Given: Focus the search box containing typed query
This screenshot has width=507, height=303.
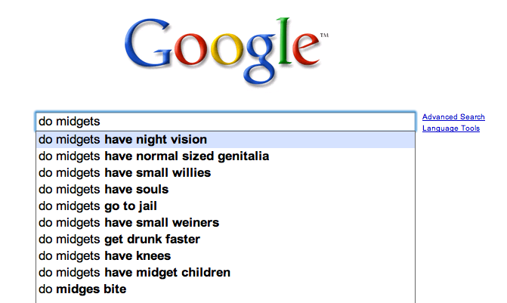Looking at the screenshot, I should (225, 121).
